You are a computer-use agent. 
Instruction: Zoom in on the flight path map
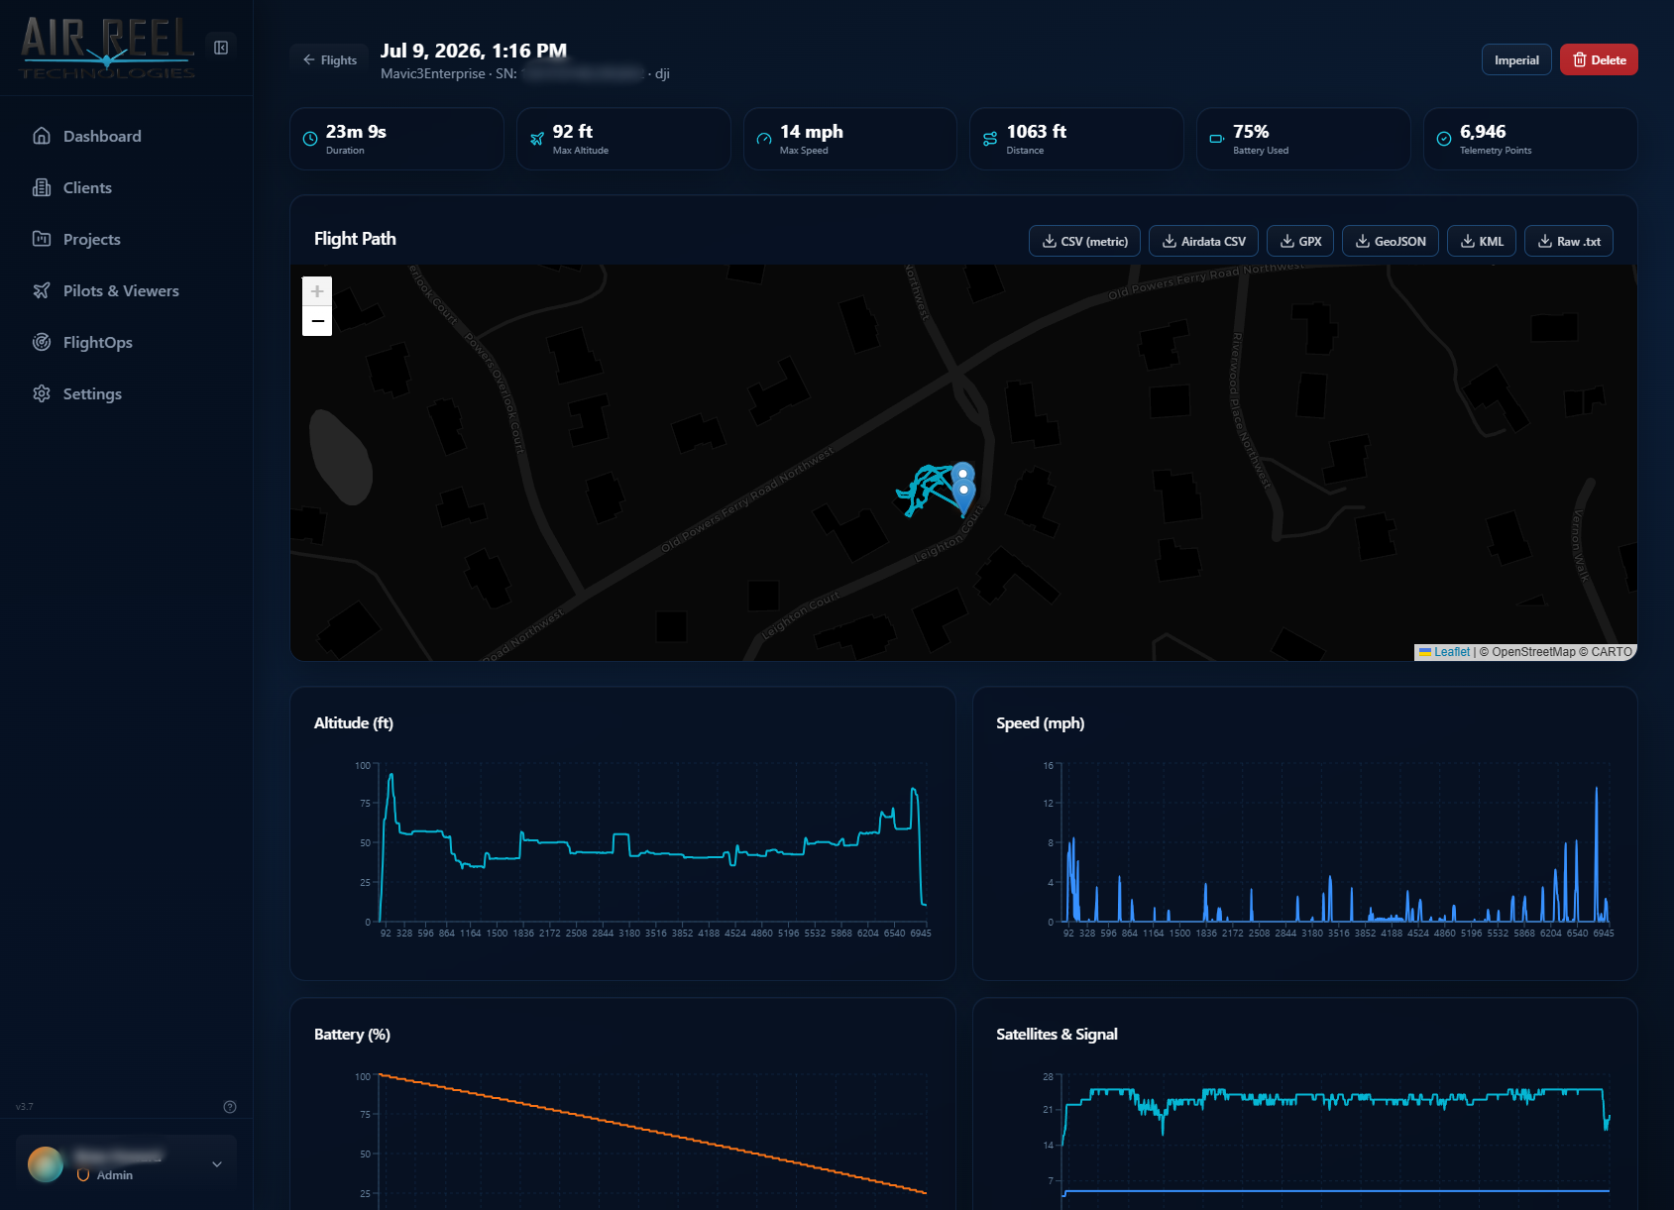[x=317, y=291]
